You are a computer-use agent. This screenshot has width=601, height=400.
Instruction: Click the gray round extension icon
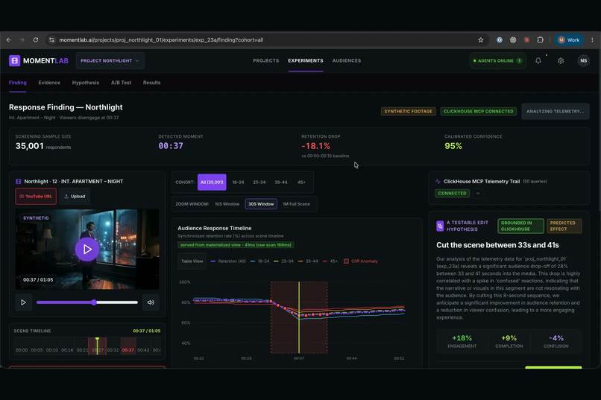[513, 39]
